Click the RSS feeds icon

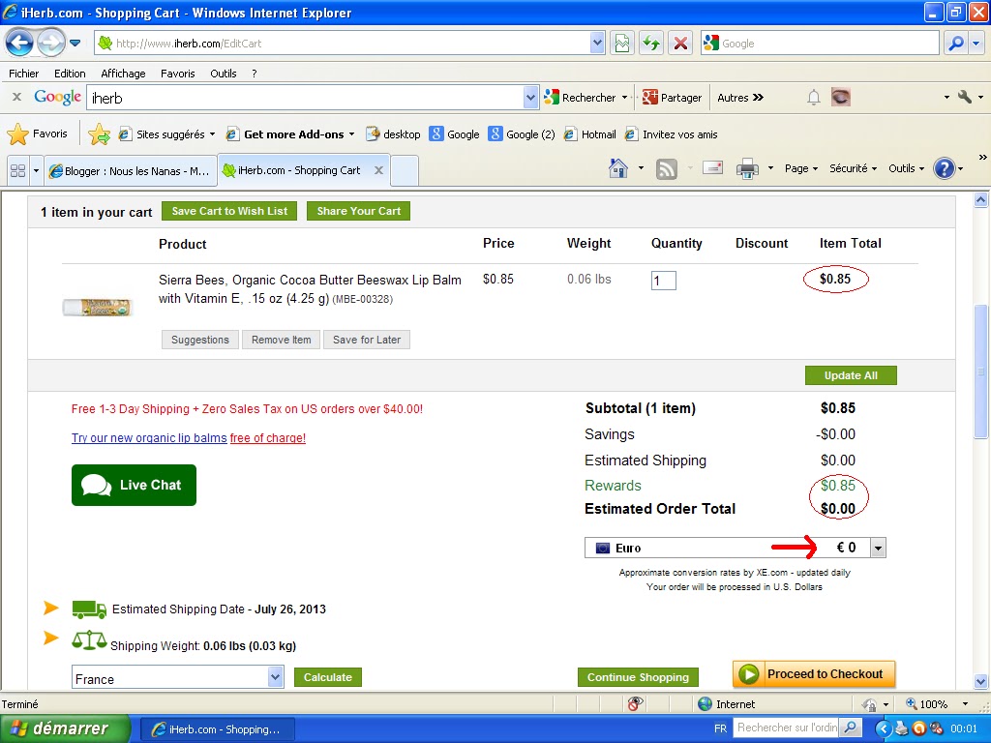(x=667, y=168)
